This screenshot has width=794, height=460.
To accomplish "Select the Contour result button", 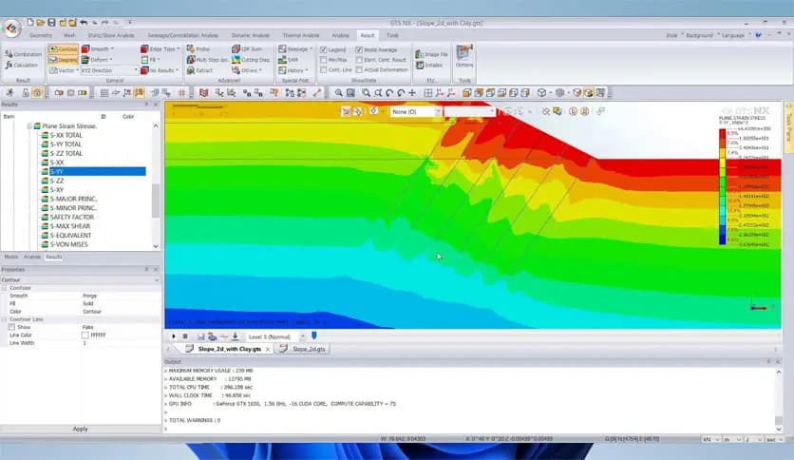I will [x=64, y=49].
